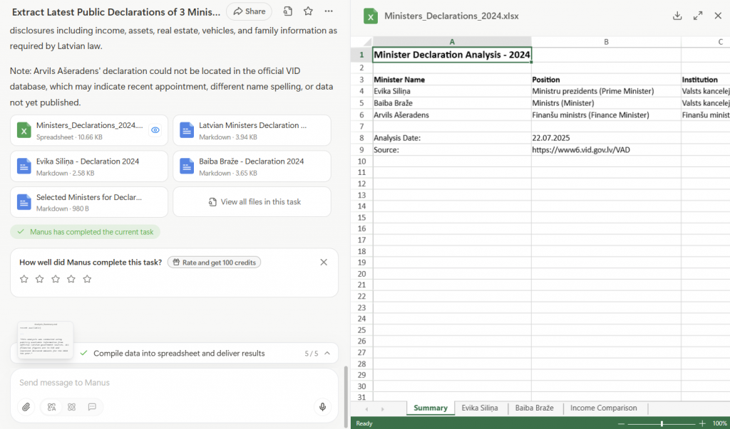Screen dimensions: 730x429
Task: Open the Baiba Braže - Declaration 2024 file card
Action: tap(252, 166)
